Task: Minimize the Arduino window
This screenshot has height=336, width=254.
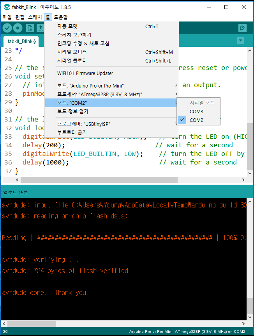Action: pos(209,7)
